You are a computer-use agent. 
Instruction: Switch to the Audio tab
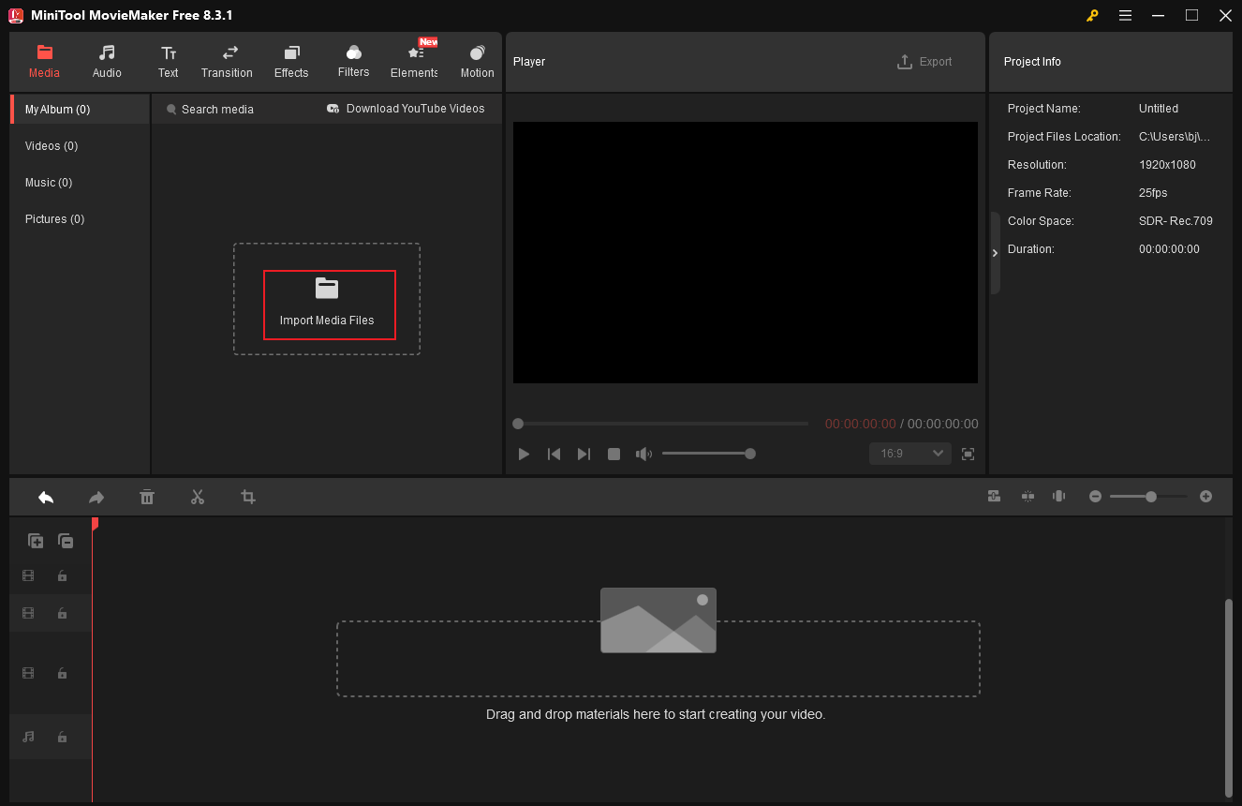click(106, 61)
